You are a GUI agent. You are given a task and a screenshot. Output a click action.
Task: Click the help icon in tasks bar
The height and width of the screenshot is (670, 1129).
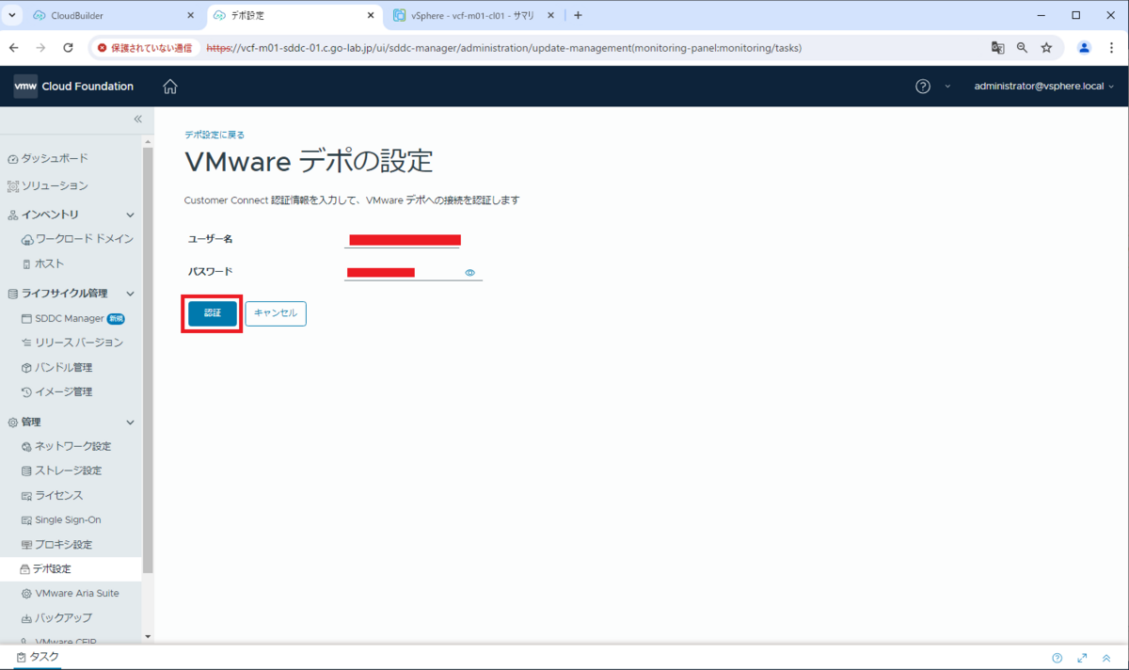tap(1057, 658)
